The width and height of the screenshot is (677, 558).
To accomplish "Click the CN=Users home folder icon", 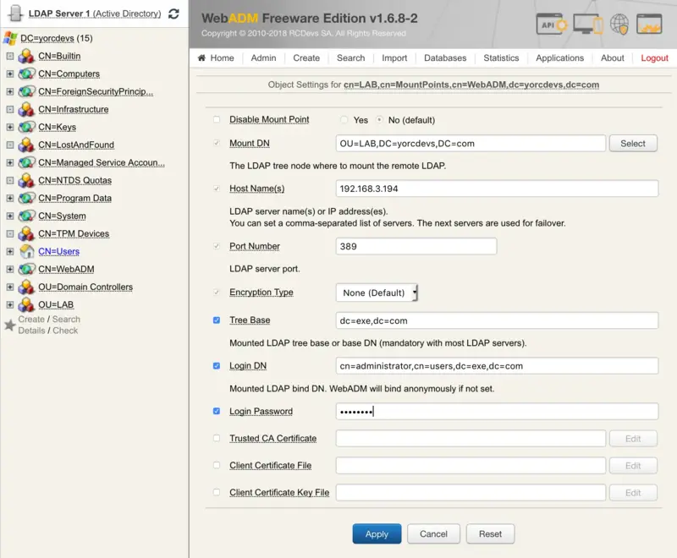I will click(x=27, y=251).
